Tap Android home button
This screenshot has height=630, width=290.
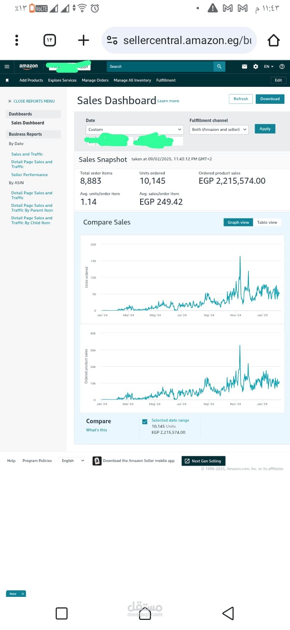coord(145,613)
